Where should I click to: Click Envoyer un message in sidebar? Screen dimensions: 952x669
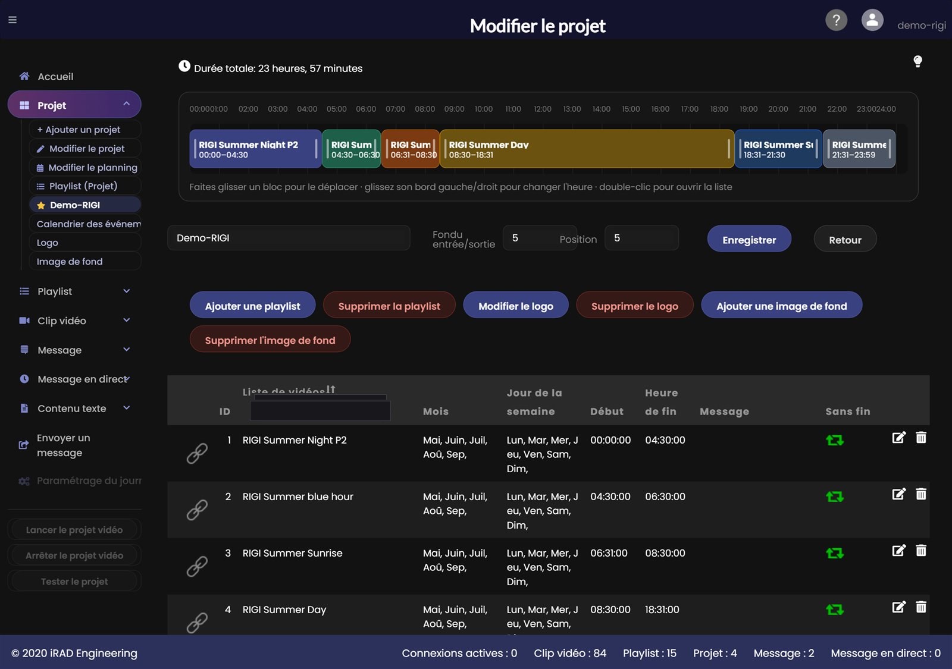63,445
